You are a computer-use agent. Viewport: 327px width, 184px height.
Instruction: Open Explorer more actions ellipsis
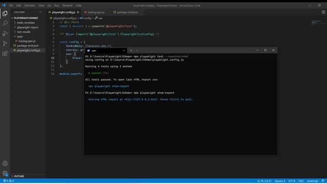pyautogui.click(x=41, y=12)
